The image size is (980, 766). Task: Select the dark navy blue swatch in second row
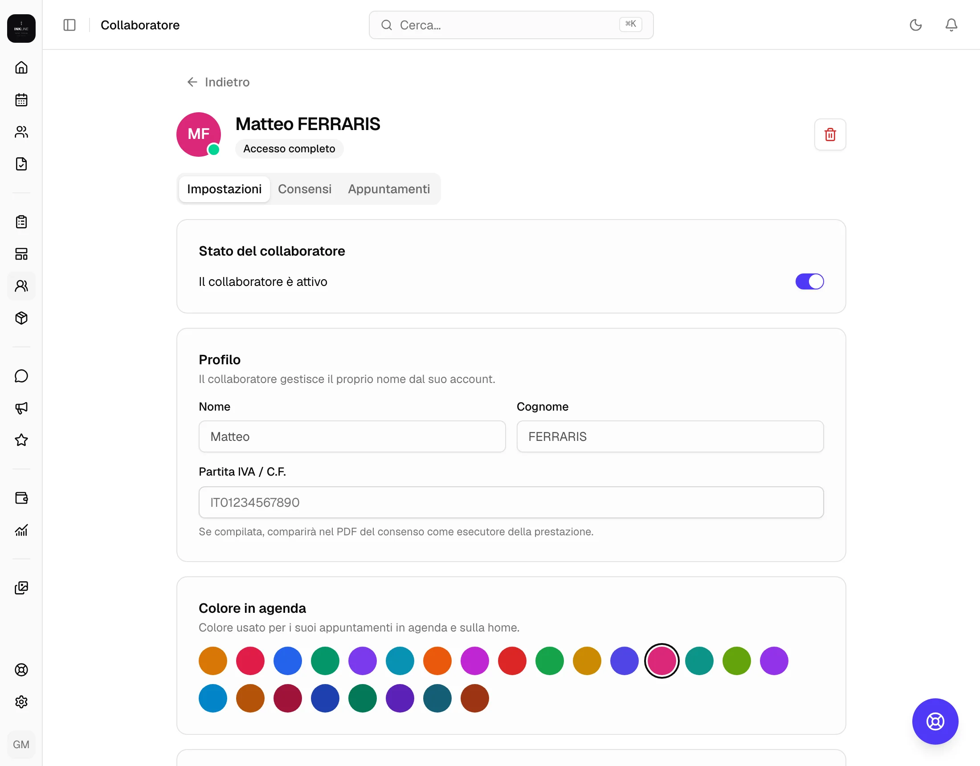click(325, 699)
